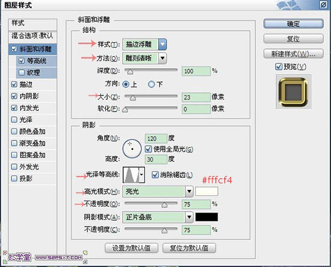Click the angle dial light direction control
331x267 pixels.
coord(132,148)
